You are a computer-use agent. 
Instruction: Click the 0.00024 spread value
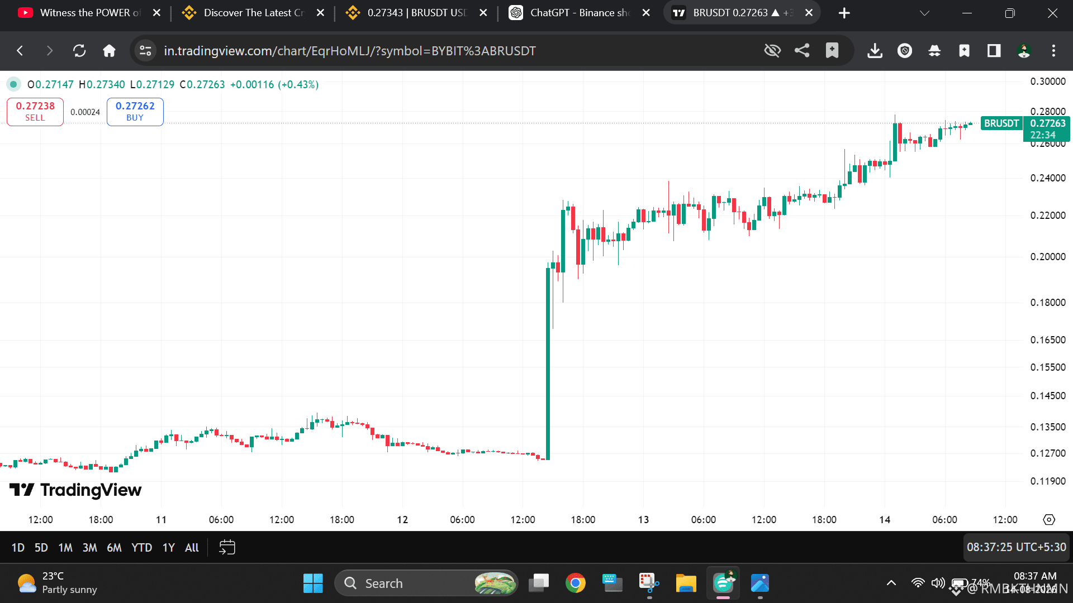click(x=85, y=112)
